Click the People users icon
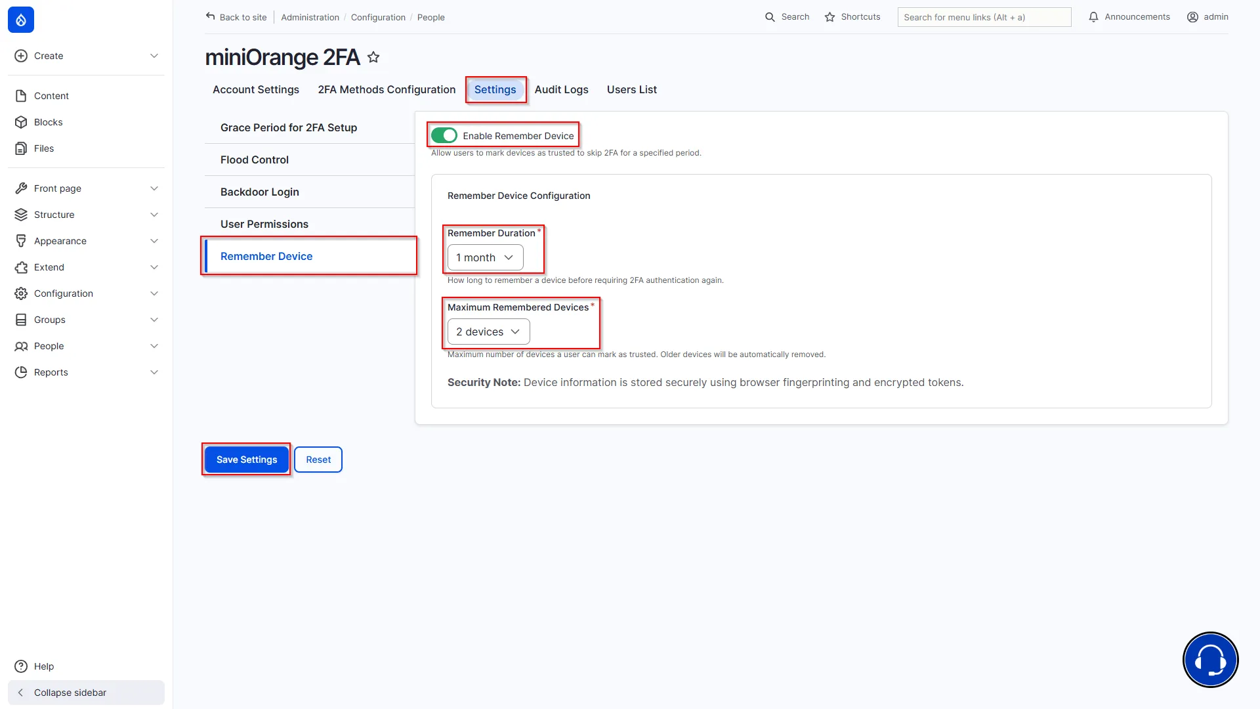Screen dimensions: 1260x709 click(21, 346)
